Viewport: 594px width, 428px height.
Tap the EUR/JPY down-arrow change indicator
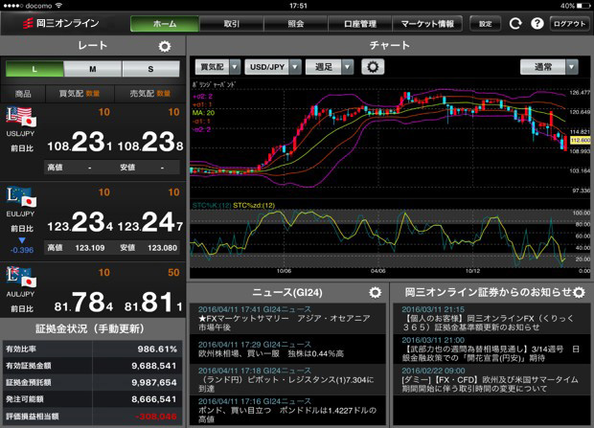pos(22,240)
